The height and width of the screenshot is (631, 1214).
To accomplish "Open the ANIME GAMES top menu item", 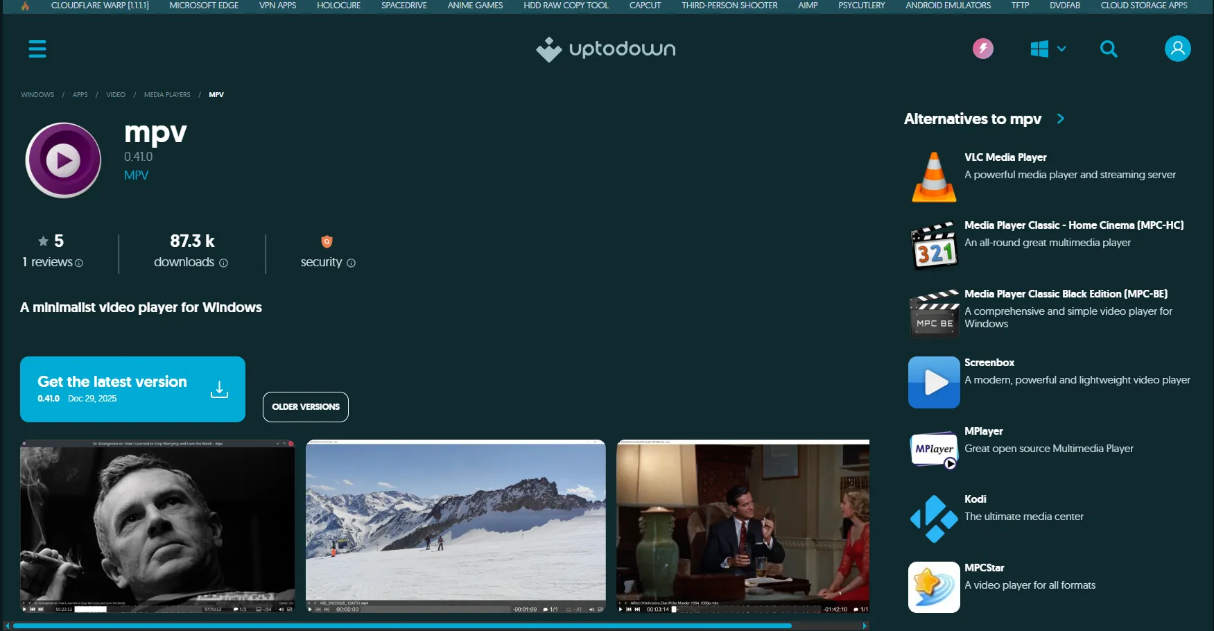I will click(x=475, y=6).
